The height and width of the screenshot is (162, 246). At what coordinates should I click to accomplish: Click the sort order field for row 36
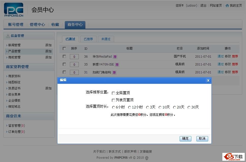74,57
